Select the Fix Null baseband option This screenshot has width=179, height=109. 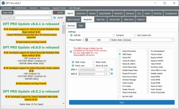pos(148,51)
